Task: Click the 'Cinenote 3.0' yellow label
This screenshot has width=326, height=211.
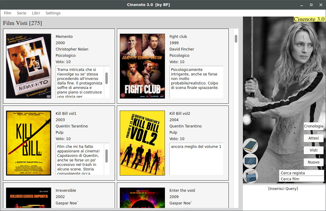Action: (x=309, y=19)
